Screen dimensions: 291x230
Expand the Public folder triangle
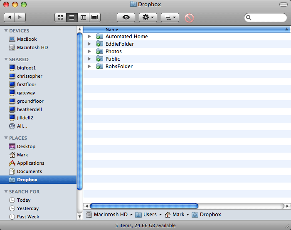[89, 59]
